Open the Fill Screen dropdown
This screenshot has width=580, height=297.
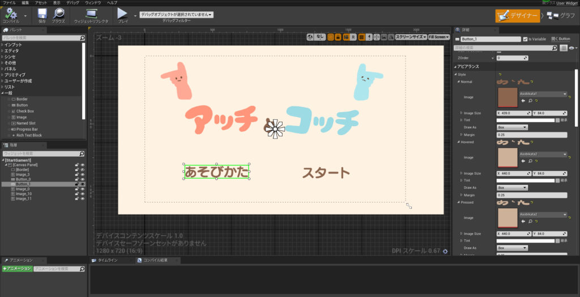point(439,37)
